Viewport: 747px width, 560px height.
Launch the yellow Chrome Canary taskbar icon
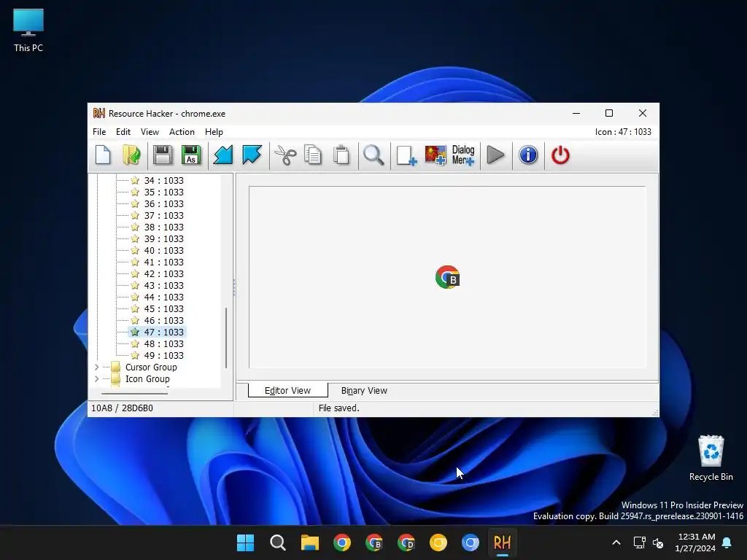point(438,542)
